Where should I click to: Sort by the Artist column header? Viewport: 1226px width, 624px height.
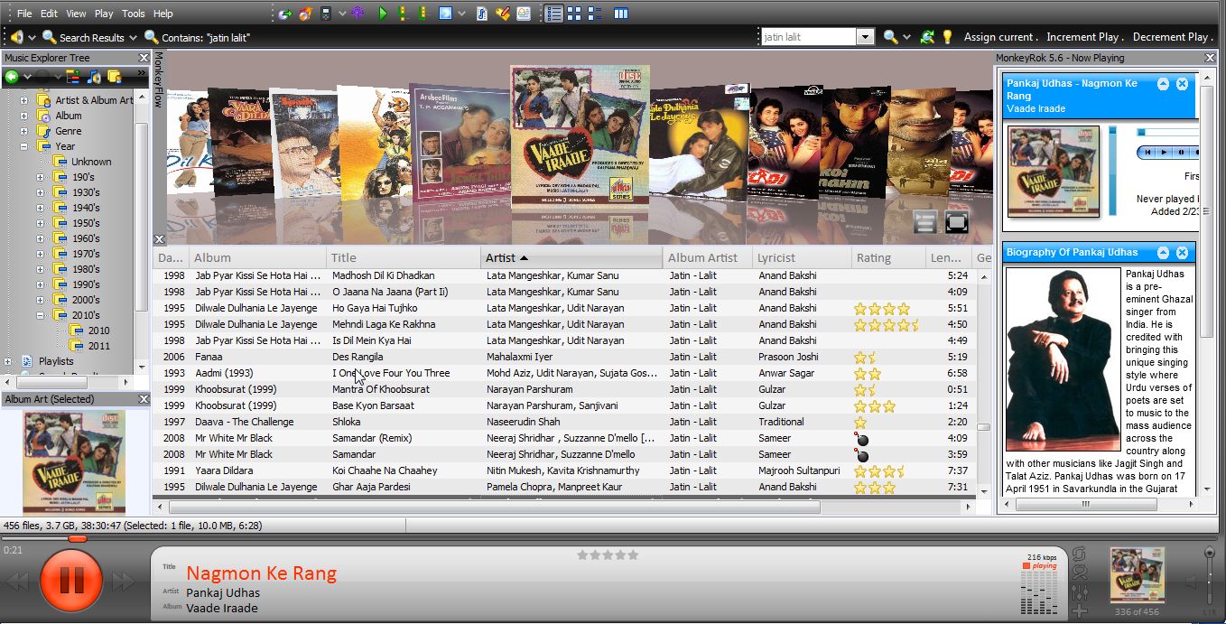(571, 257)
